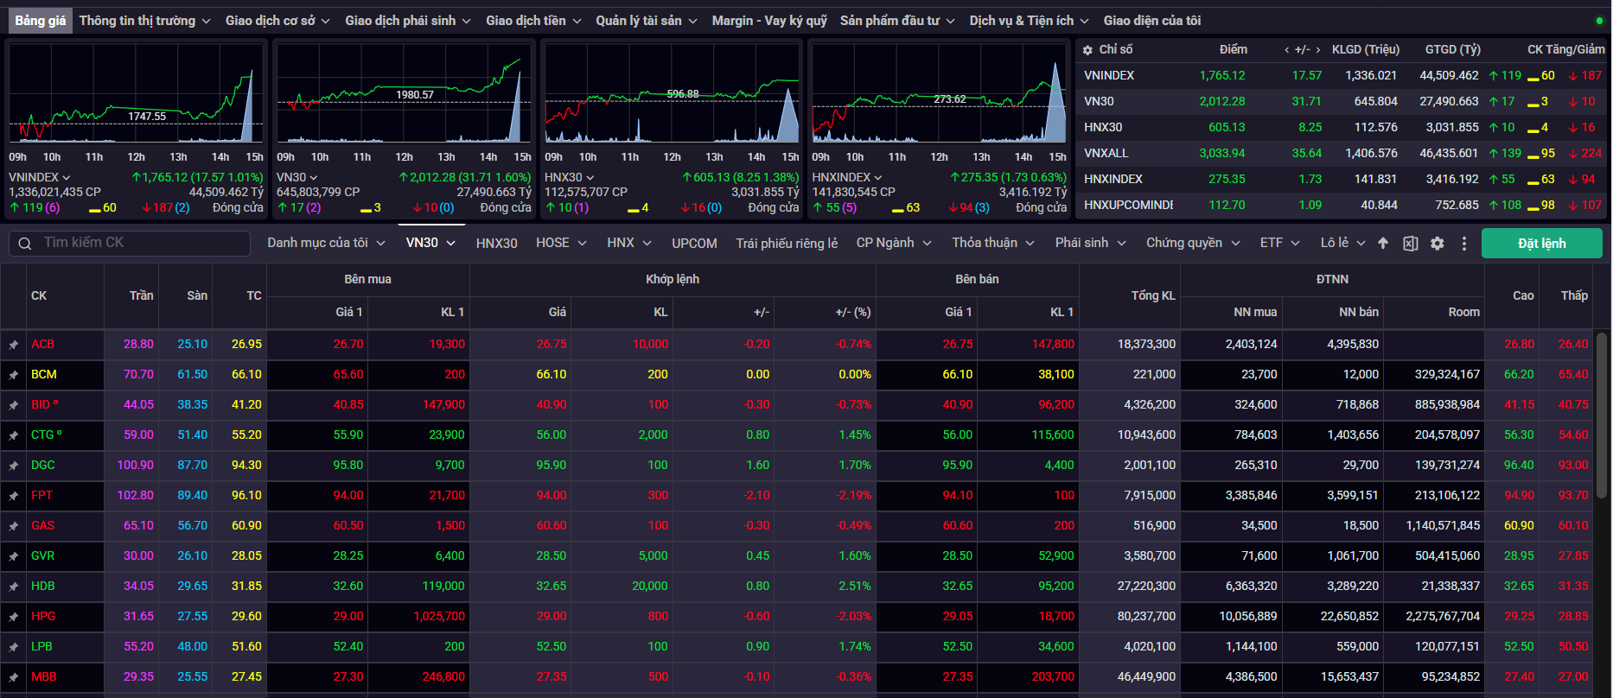Open price board settings gear icon
The image size is (1613, 698).
pos(1437,244)
